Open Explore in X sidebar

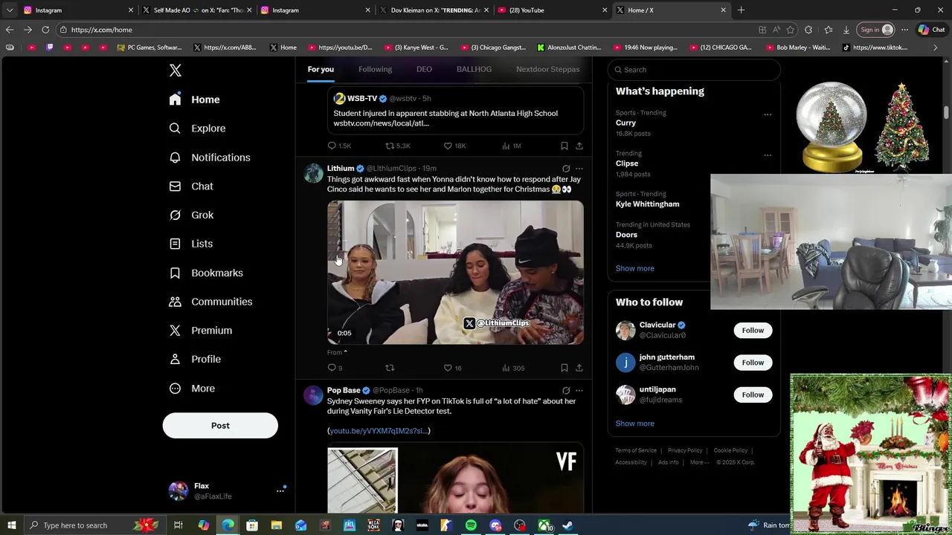point(197,129)
